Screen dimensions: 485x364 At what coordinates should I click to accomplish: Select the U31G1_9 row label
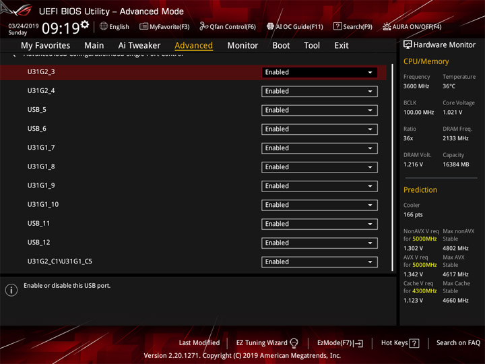41,185
